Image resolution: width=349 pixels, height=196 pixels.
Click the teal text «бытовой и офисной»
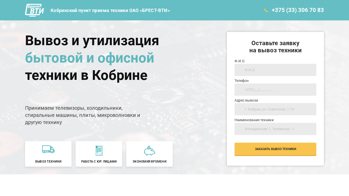pos(90,58)
